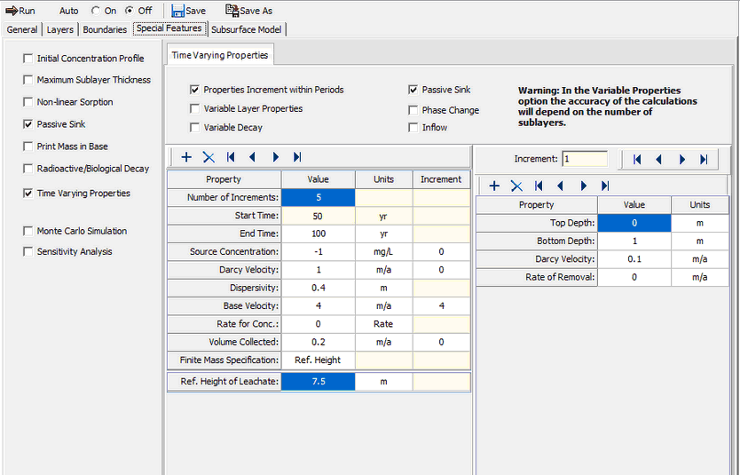
Task: Click into the Increment number field
Action: click(584, 159)
